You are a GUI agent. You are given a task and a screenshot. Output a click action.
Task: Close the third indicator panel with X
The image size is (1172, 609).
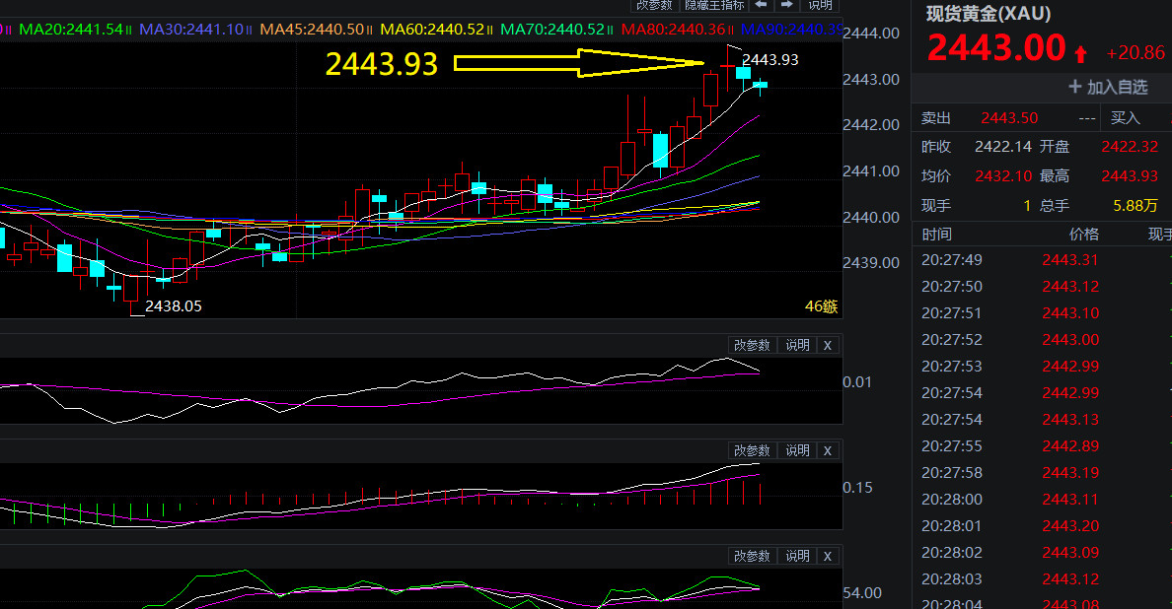pos(828,556)
